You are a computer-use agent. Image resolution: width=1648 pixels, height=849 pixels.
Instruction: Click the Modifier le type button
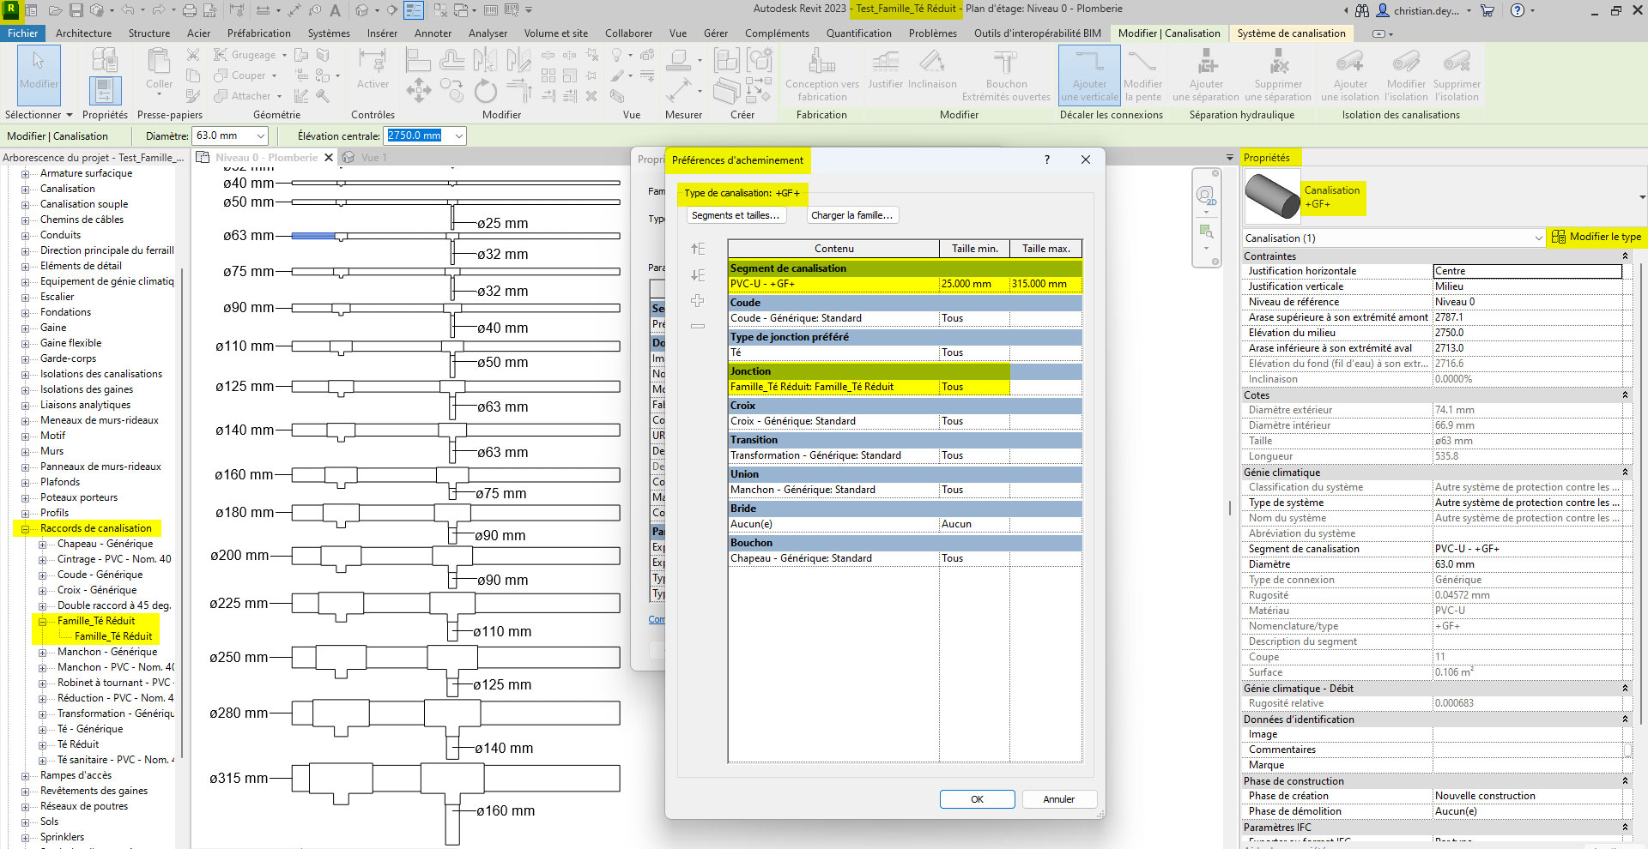click(x=1596, y=237)
